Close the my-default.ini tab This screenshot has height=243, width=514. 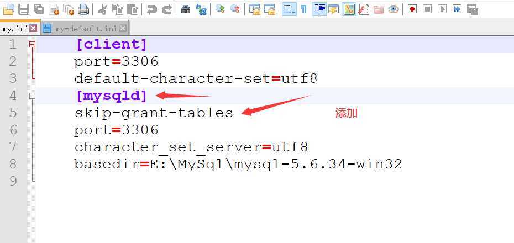pos(122,29)
